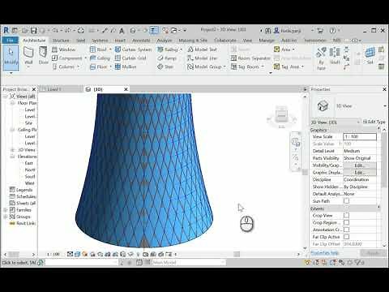Choose the Wall tool
This screenshot has width=389, height=292.
coord(28,56)
